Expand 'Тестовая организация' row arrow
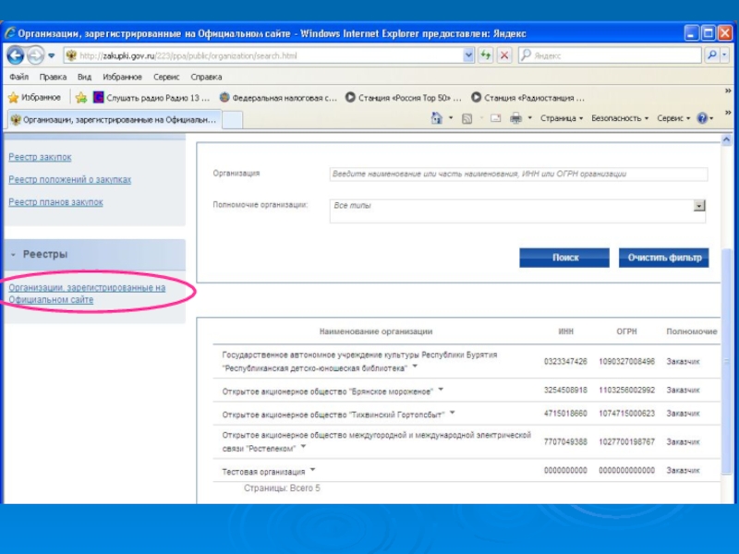Image resolution: width=739 pixels, height=554 pixels. tap(314, 470)
